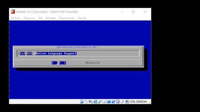
Task: Open the Dispositivos menu
Action: pos(67,18)
